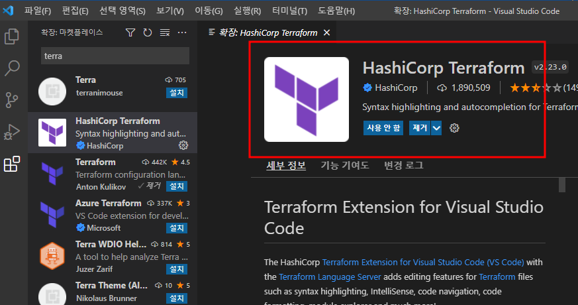
Task: Open manage gear on extension detail page
Action: (454, 128)
